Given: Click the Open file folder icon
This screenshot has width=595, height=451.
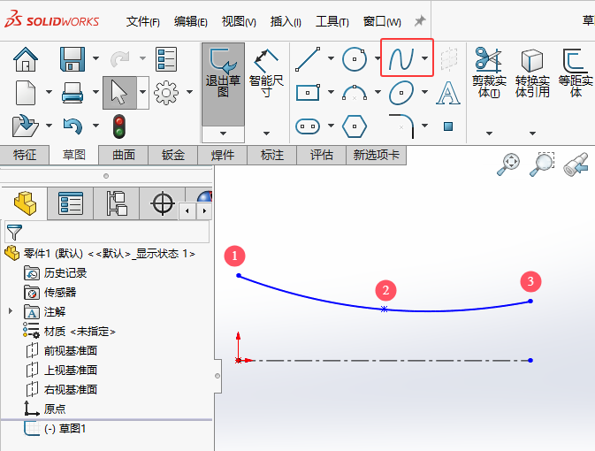Looking at the screenshot, I should tap(25, 126).
